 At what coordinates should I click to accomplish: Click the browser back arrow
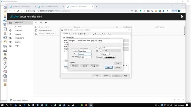10,11
